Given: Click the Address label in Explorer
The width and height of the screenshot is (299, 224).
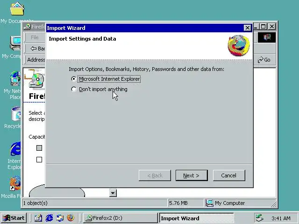Looking at the screenshot, I should 36,60.
